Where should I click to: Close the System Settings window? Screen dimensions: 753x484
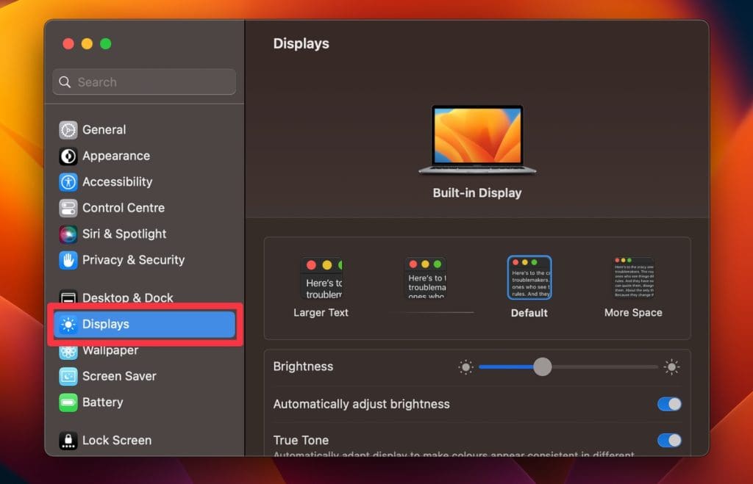click(x=68, y=44)
